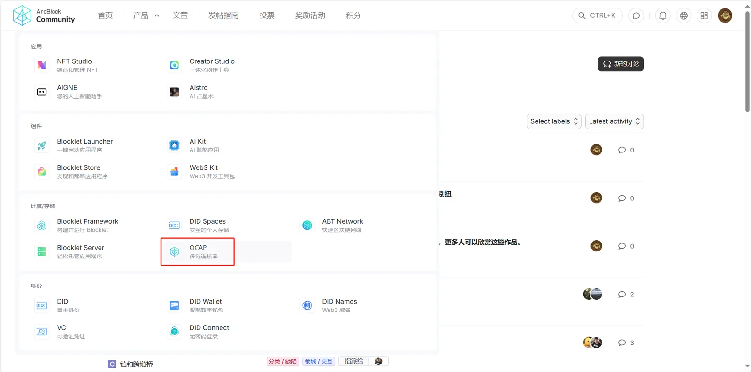Screen dimensions: 751x372
Task: Open the 奖励活动 rewards page
Action: tap(310, 15)
